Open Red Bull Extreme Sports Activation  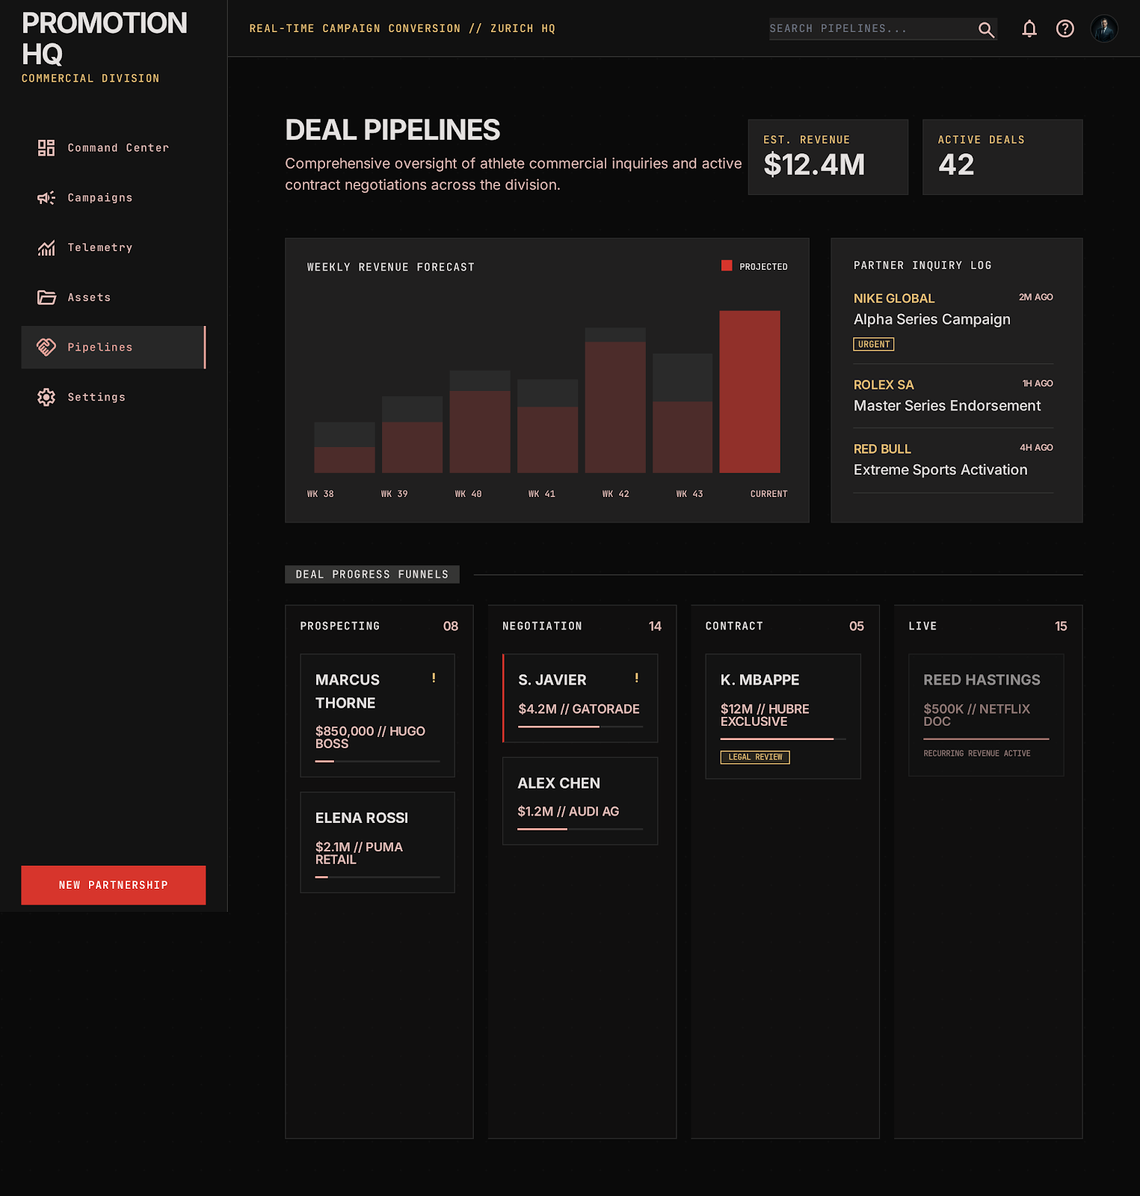click(x=954, y=460)
